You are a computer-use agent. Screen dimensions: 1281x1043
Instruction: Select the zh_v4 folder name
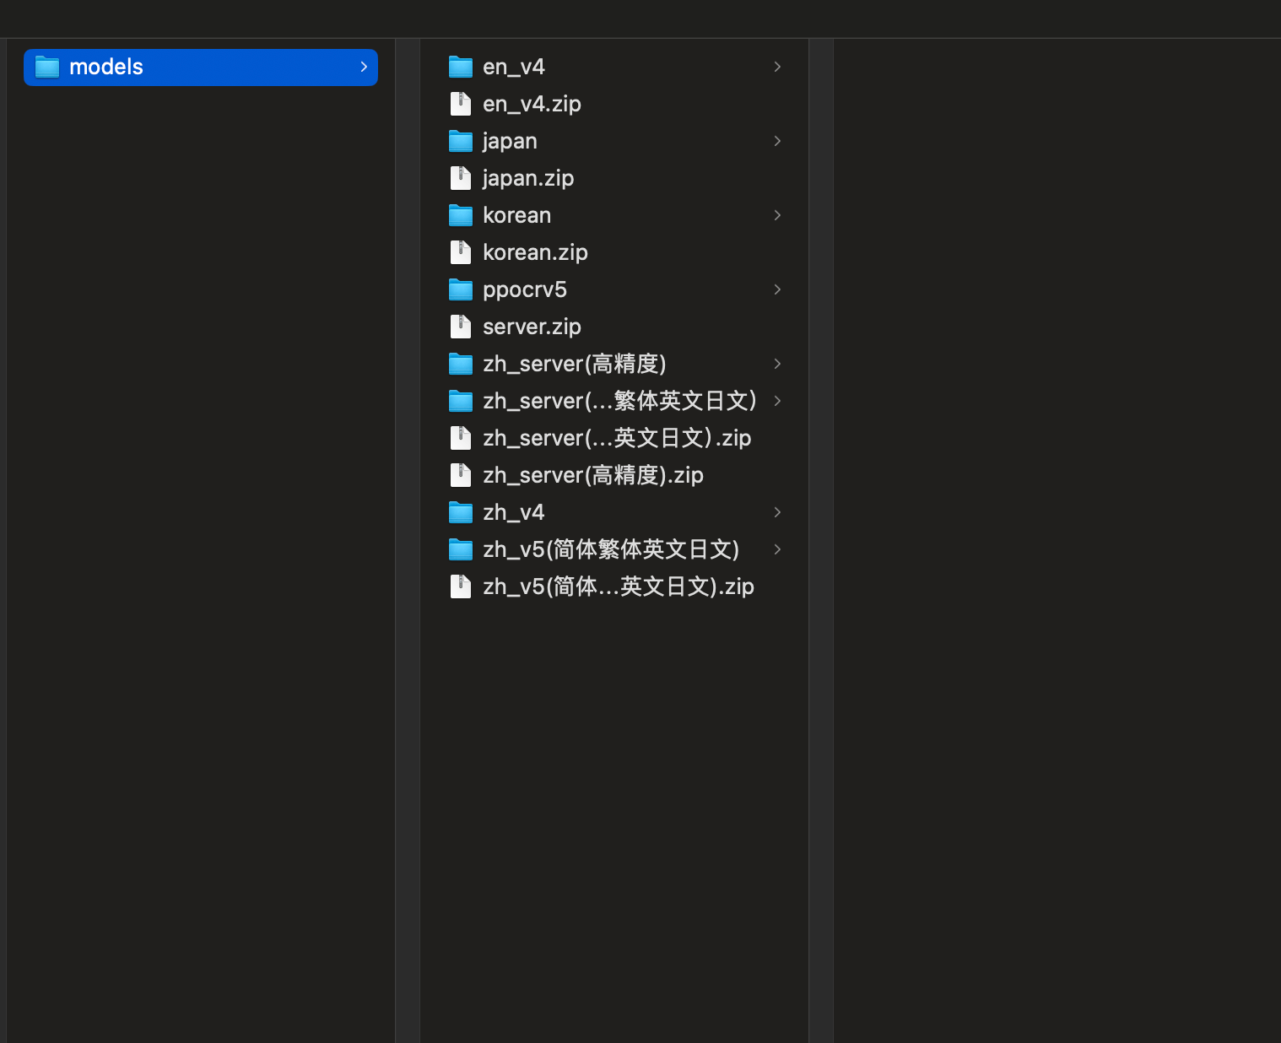(x=514, y=512)
